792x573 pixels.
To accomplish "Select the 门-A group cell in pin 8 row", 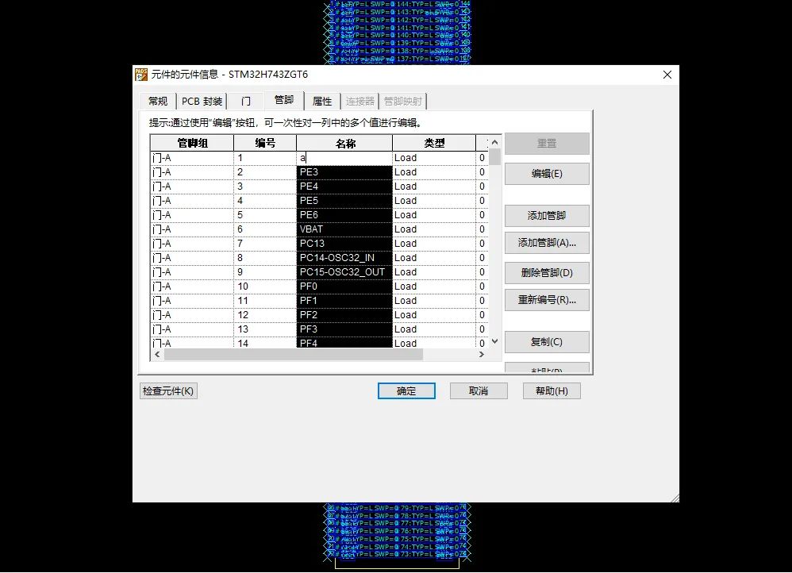I will 192,258.
